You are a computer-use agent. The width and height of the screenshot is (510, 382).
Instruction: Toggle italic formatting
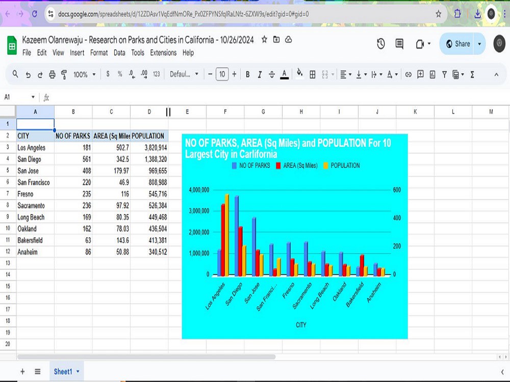click(260, 75)
